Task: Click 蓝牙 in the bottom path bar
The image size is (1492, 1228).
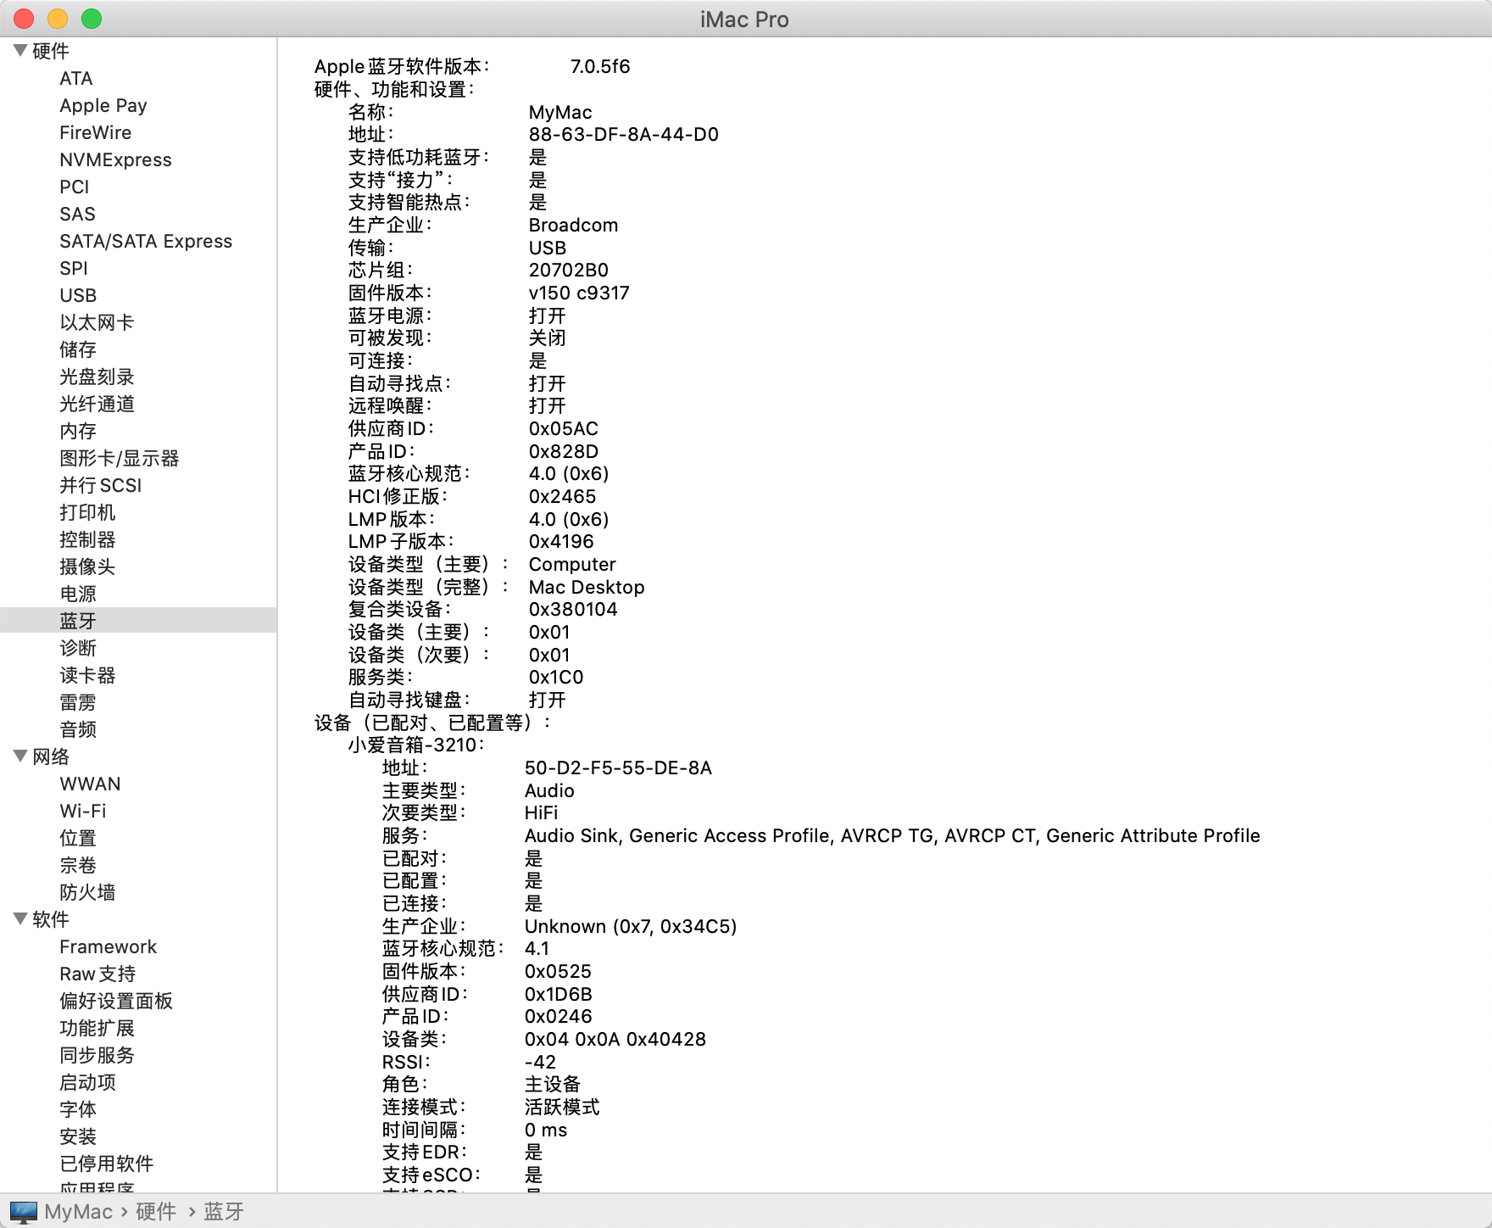Action: coord(224,1212)
